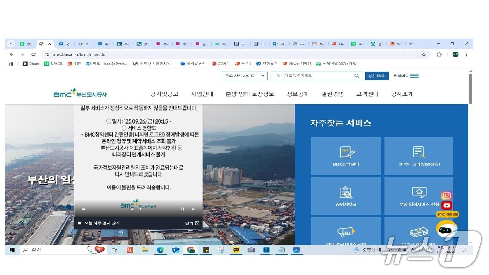Click the site search input field

(311, 75)
